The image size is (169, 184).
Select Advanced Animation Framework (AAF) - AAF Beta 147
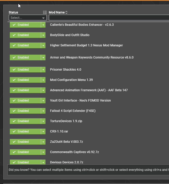89,90
